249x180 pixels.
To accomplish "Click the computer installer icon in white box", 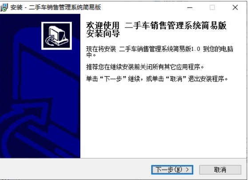I will (56, 35).
